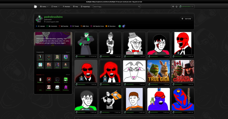This screenshot has height=119, width=228.
Task: Open the 72 Threads link
Action: pyautogui.click(x=74, y=26)
